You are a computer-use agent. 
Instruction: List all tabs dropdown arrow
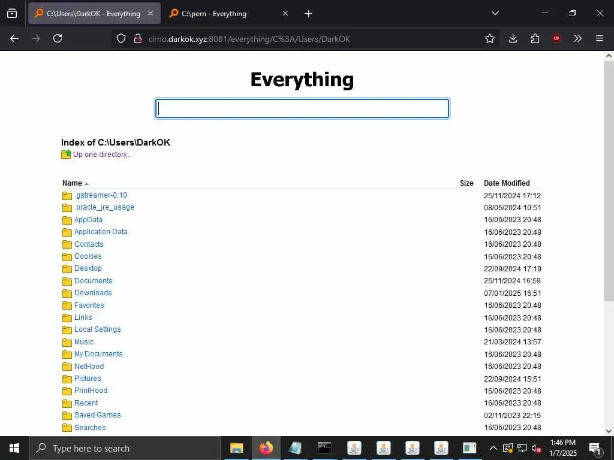[x=495, y=13]
